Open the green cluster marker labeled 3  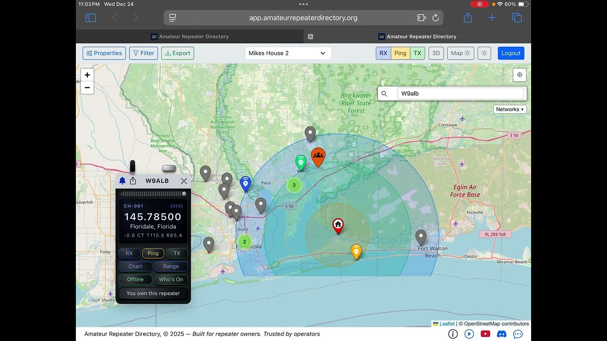pyautogui.click(x=294, y=185)
